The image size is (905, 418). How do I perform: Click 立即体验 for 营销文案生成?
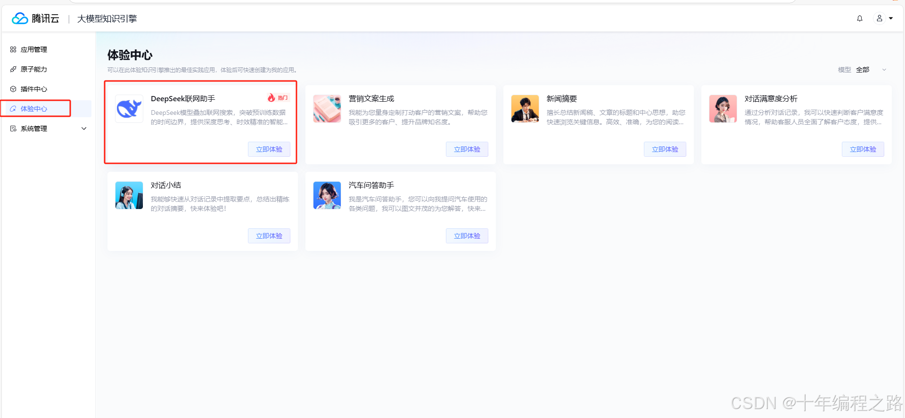[467, 149]
